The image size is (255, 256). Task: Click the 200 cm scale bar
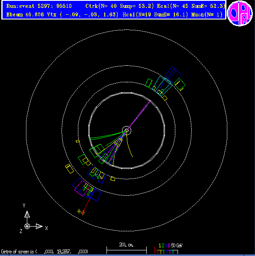pyautogui.click(x=126, y=250)
